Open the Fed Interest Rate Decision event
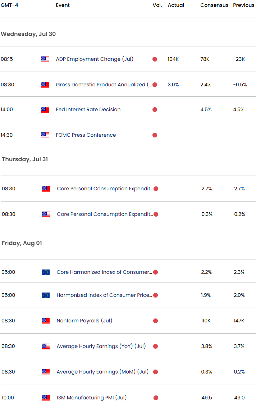Viewport: 256px width, 403px height. (x=88, y=109)
